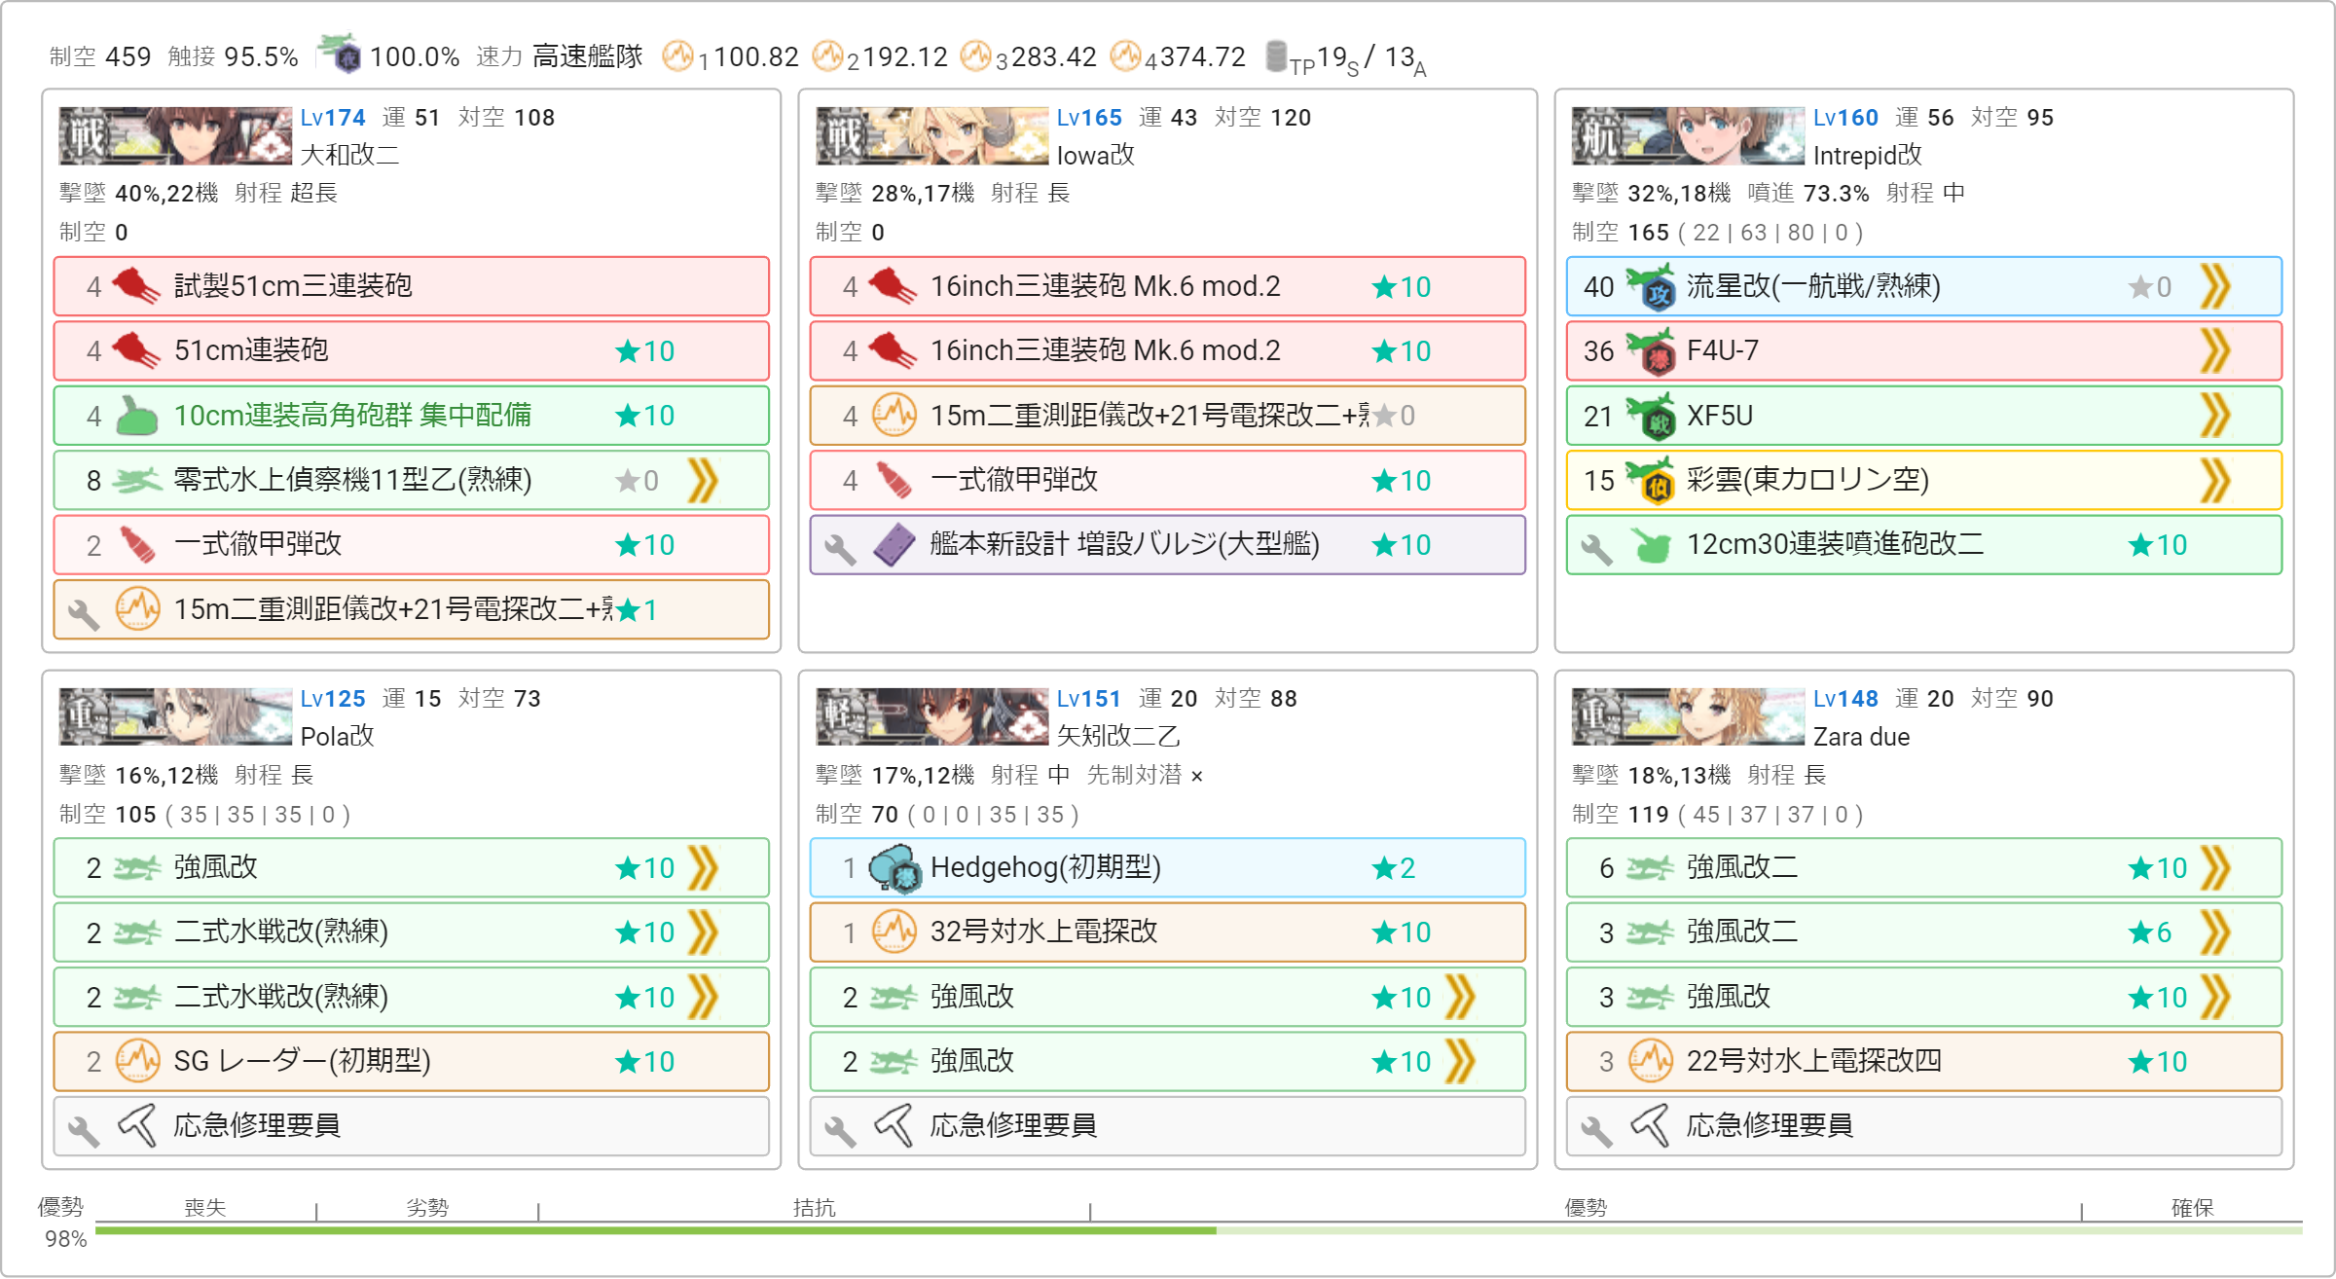Open the Iowa改 ship banner
The width and height of the screenshot is (2336, 1279).
(931, 135)
